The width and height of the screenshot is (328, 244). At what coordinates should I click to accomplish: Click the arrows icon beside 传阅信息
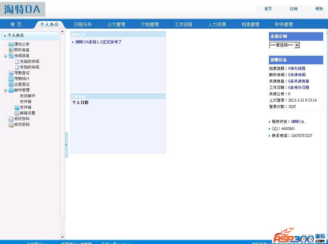(x=11, y=56)
